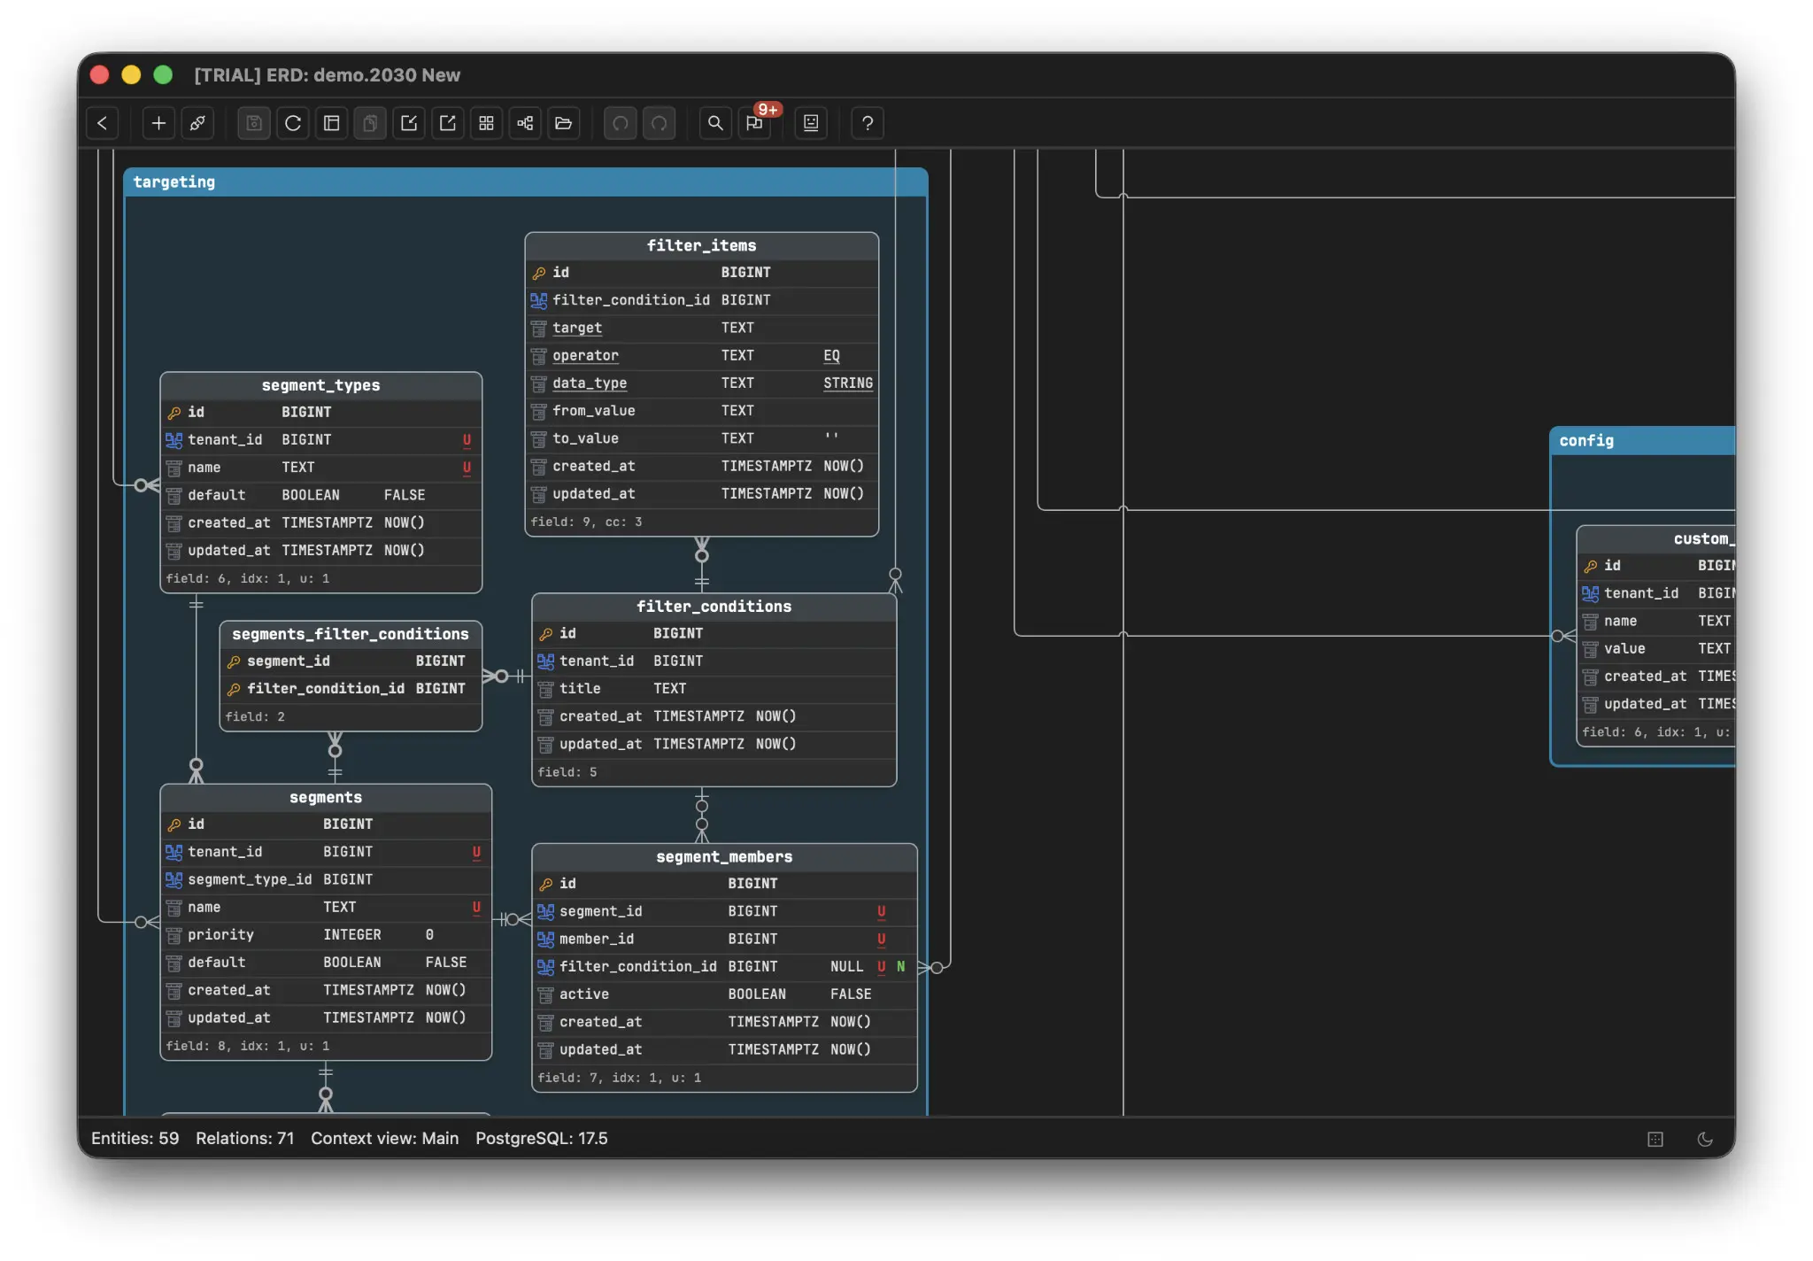Open help with the question mark icon
The width and height of the screenshot is (1813, 1261).
tap(868, 123)
